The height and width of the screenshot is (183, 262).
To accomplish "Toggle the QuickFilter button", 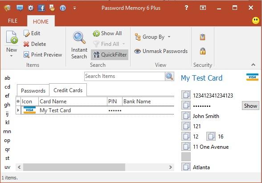I will coord(110,55).
